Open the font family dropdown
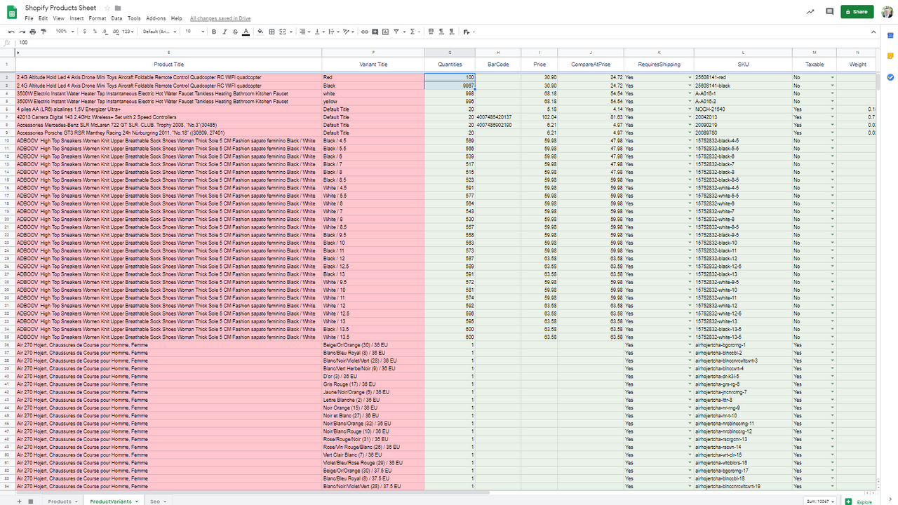The height and width of the screenshot is (505, 898). coord(160,32)
